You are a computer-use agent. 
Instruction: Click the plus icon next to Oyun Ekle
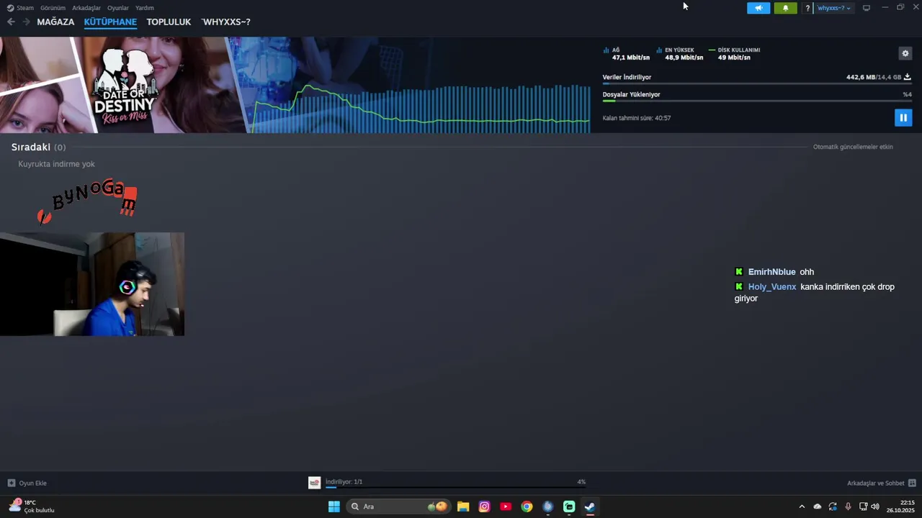pos(12,483)
